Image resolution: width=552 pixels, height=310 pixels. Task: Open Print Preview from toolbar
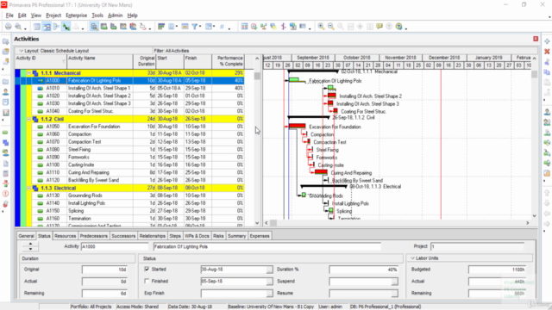(18, 27)
